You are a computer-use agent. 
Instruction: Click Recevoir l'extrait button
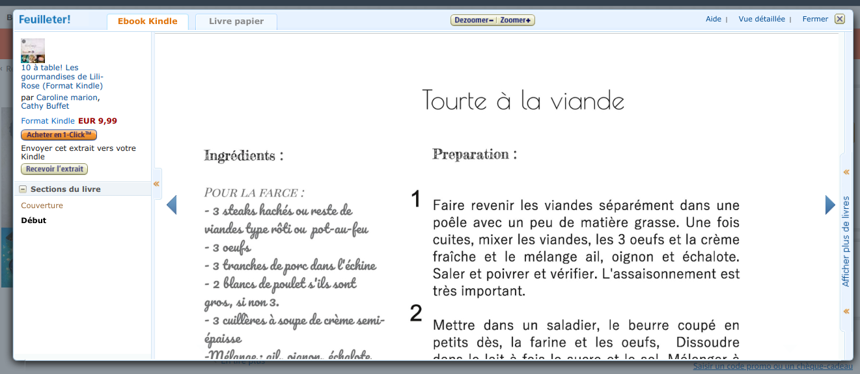[x=54, y=169]
